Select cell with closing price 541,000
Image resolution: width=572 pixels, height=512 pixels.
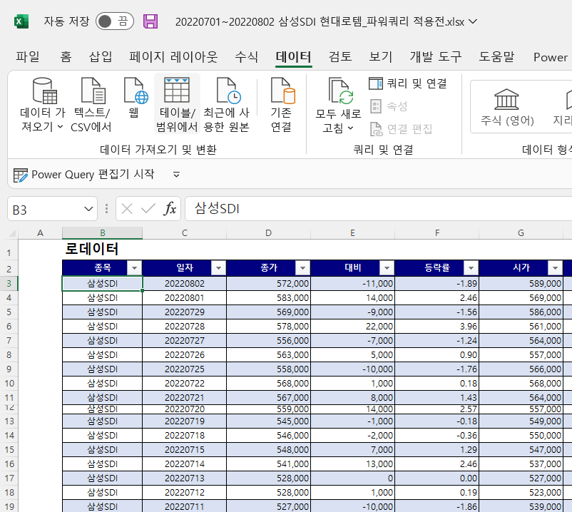[268, 464]
